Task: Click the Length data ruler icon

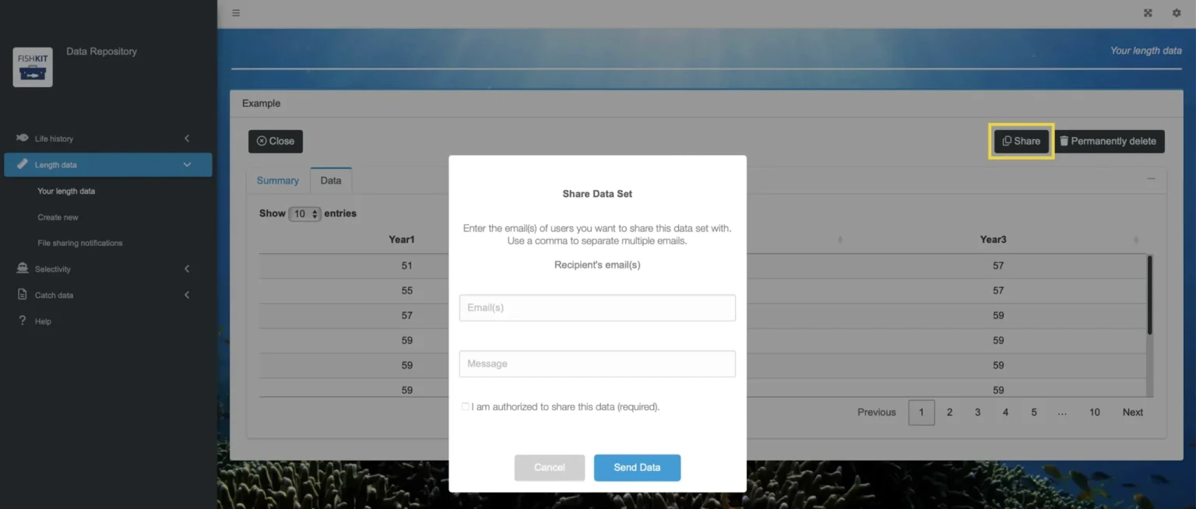Action: (x=22, y=164)
